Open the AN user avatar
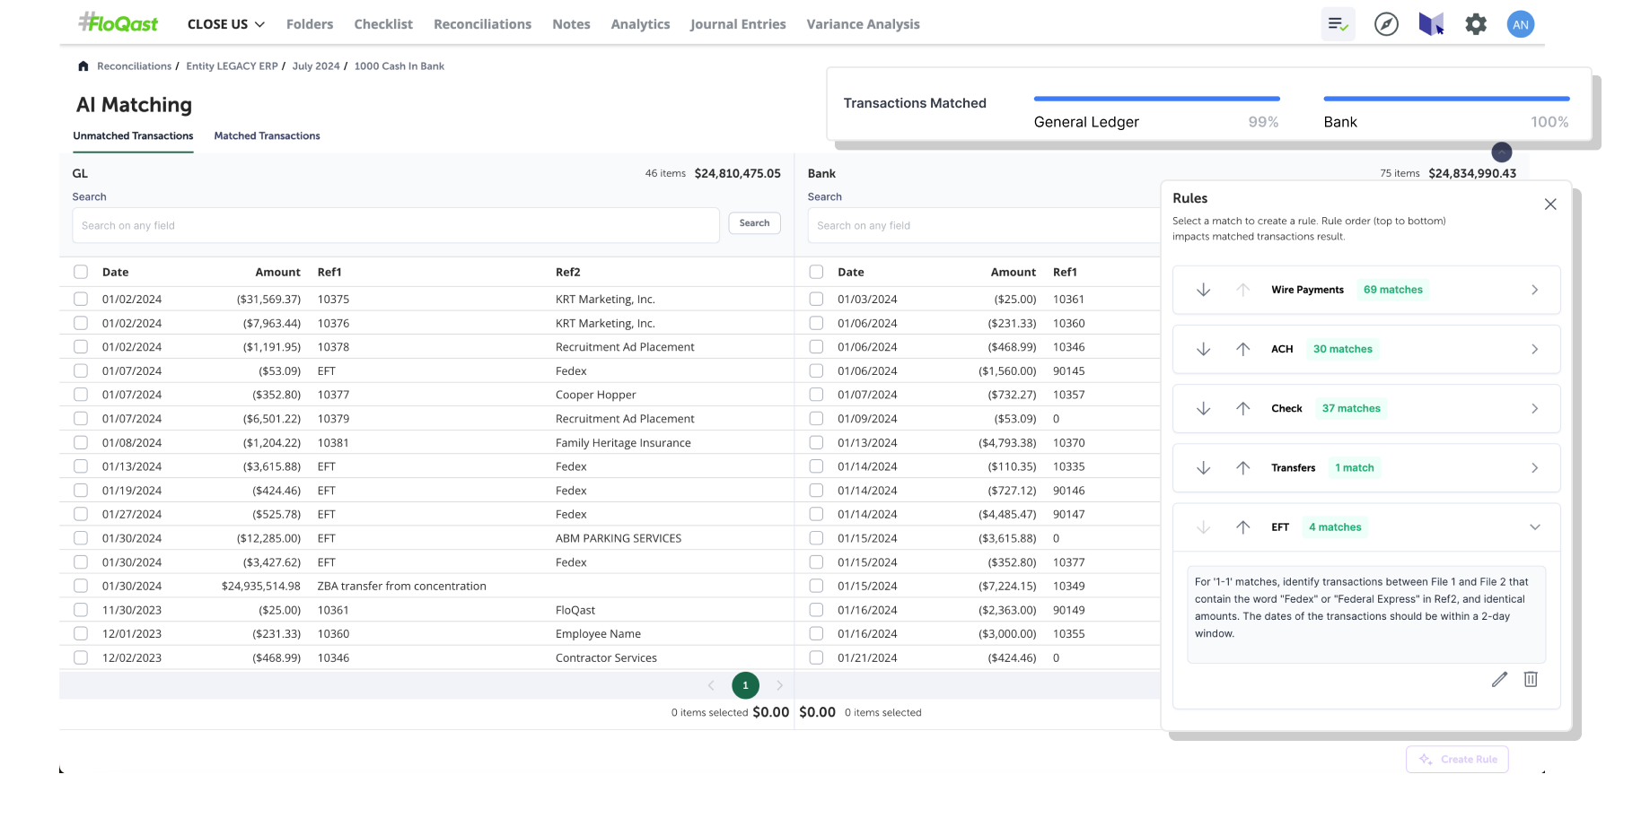 tap(1520, 24)
